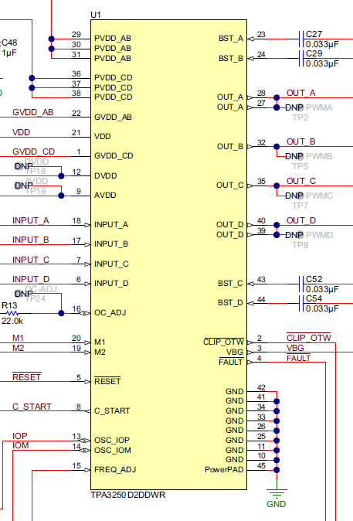Image resolution: width=353 pixels, height=521 pixels.
Task: Click the TPA3250D2DDWR part number text
Action: (128, 495)
